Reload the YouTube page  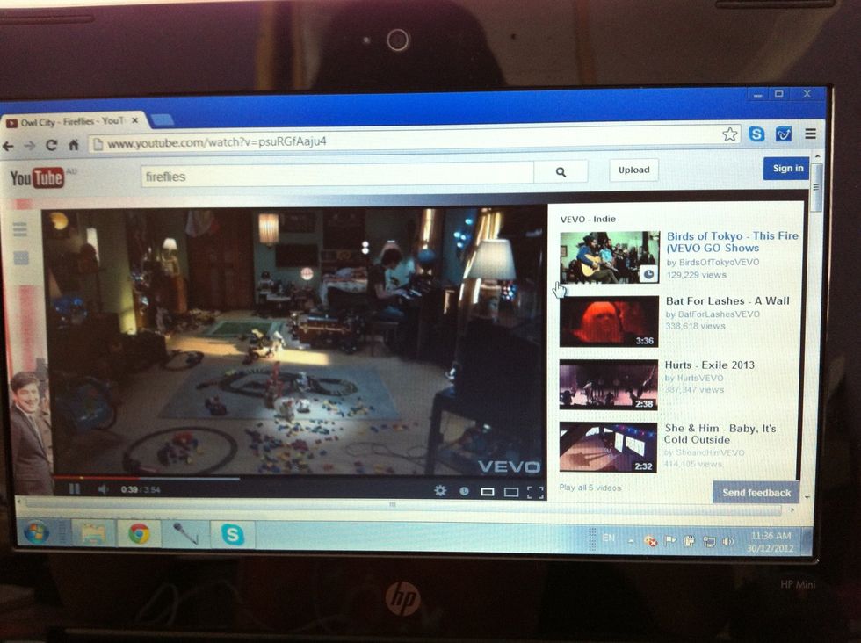click(52, 145)
